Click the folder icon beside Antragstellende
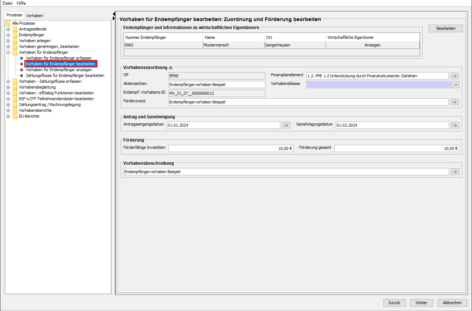The width and height of the screenshot is (472, 311). click(x=15, y=29)
